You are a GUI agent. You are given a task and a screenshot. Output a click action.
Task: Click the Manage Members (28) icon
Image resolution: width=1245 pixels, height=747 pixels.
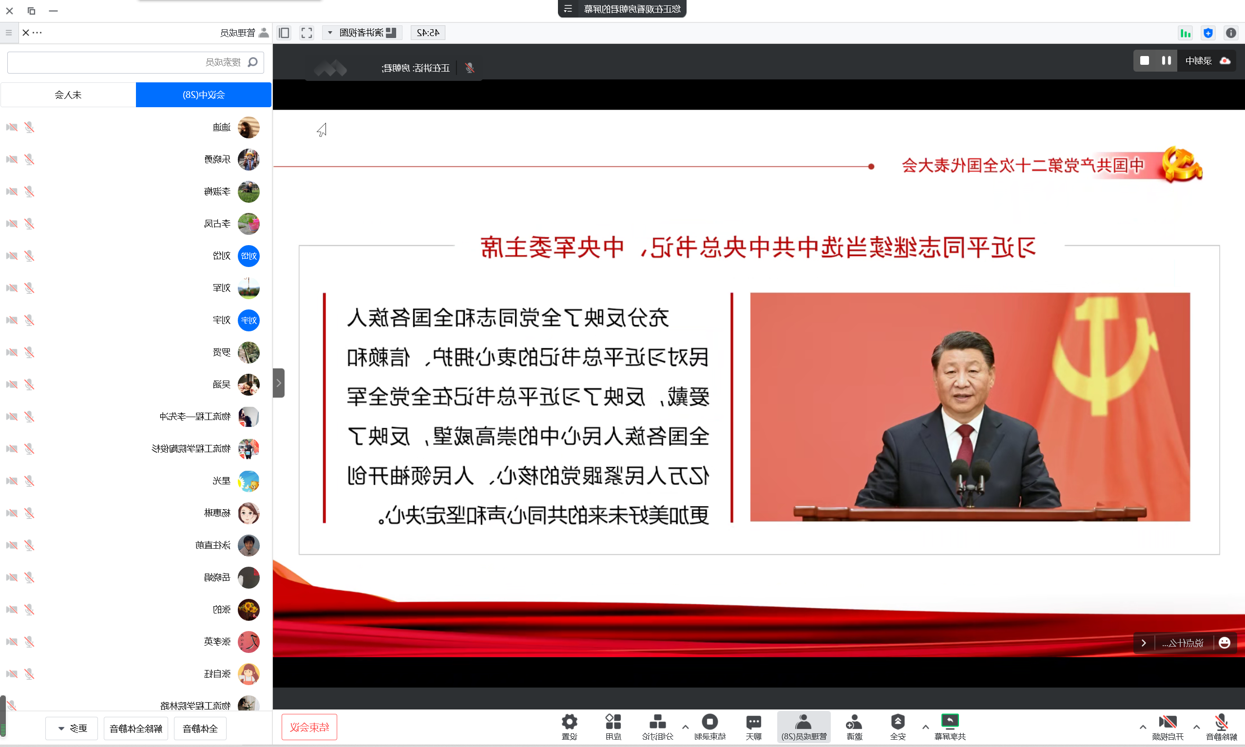pos(804,722)
